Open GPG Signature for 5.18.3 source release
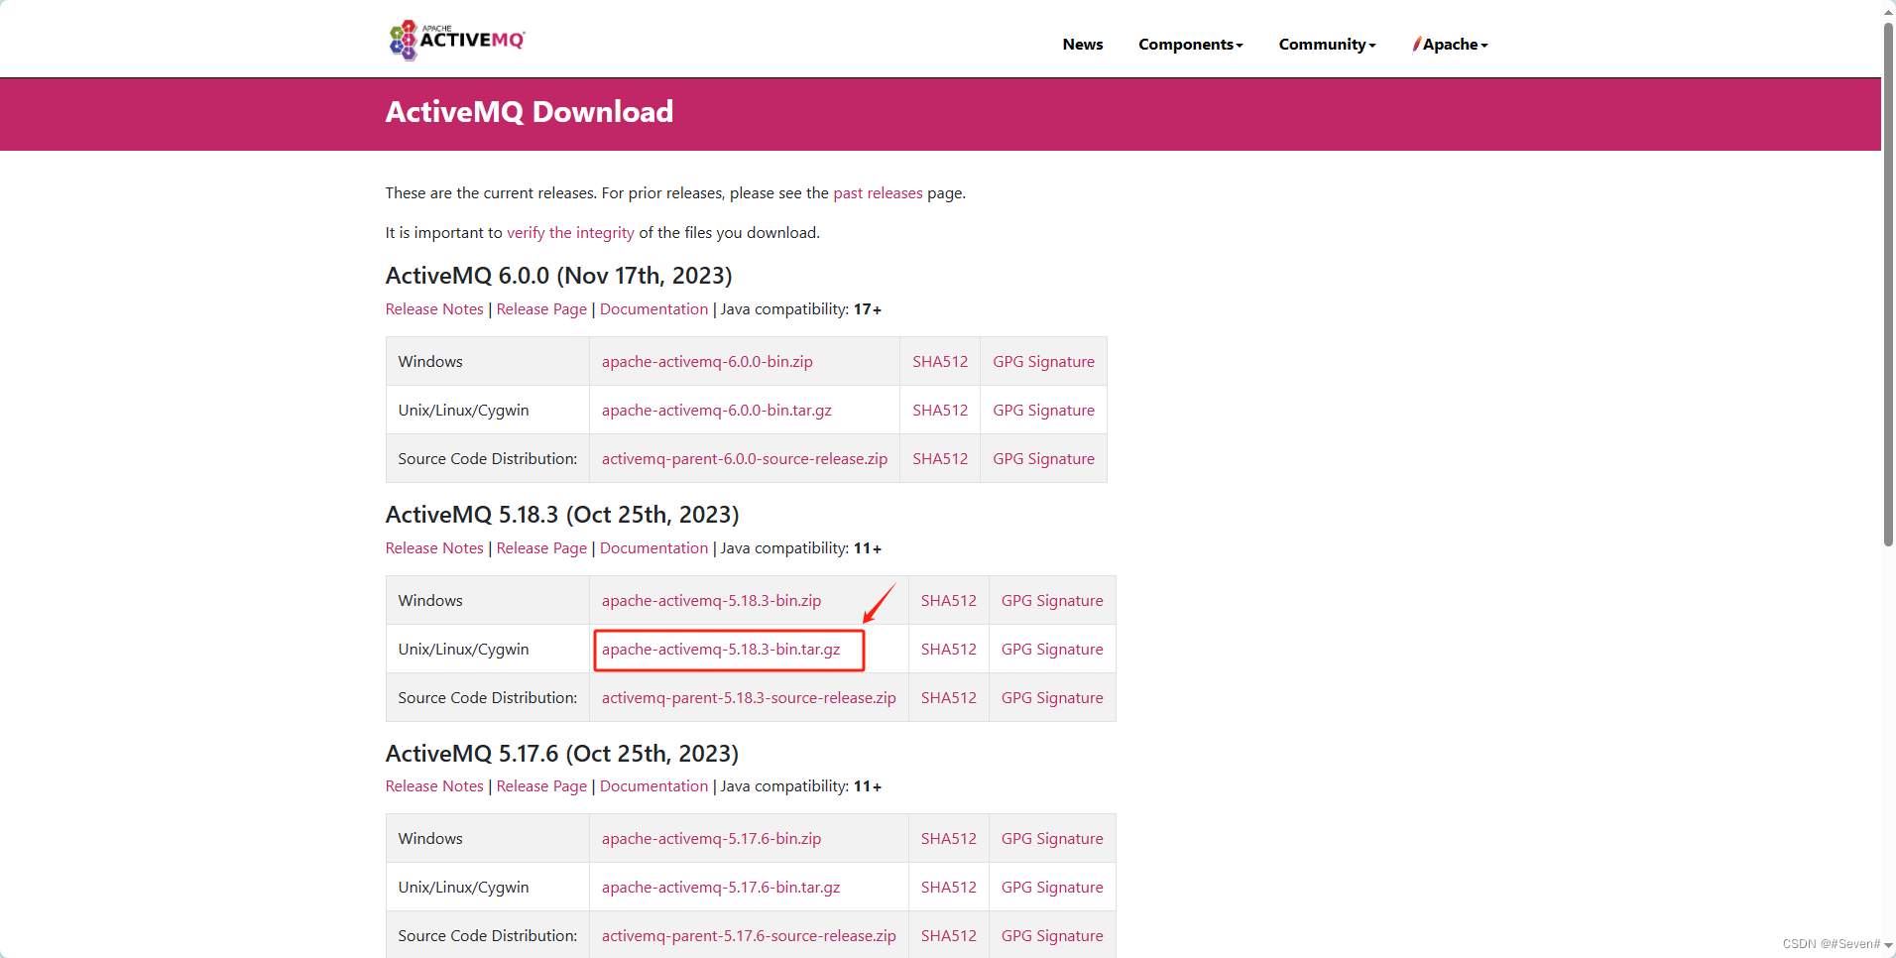Screen dimensions: 1896x958 tap(1052, 698)
